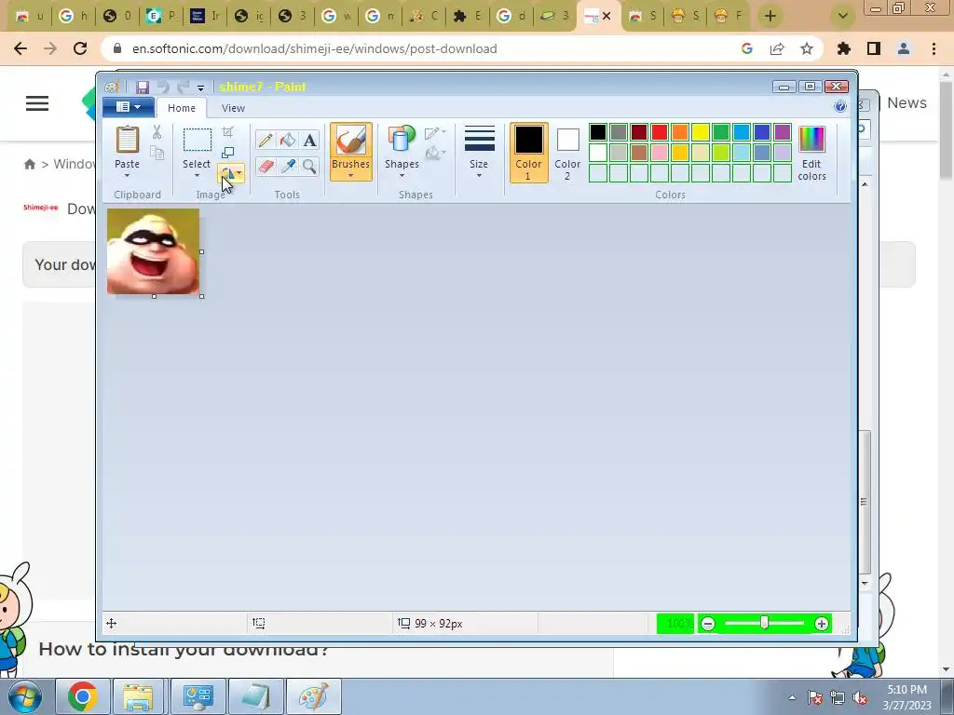Open Customize Quick Access Toolbar dropdown
Viewport: 954px width, 715px height.
point(200,88)
